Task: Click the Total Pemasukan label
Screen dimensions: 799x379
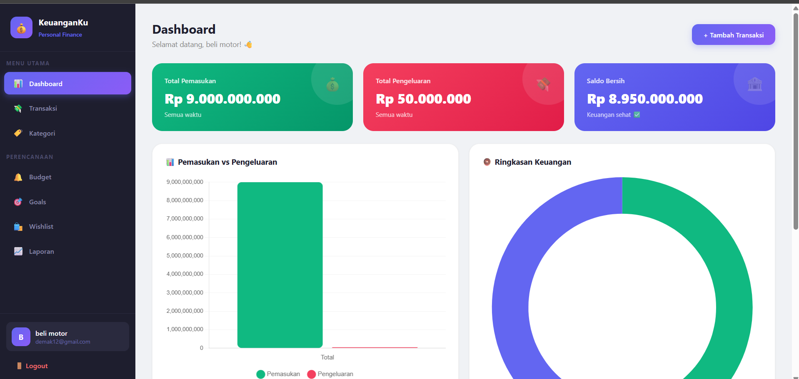Action: tap(190, 81)
